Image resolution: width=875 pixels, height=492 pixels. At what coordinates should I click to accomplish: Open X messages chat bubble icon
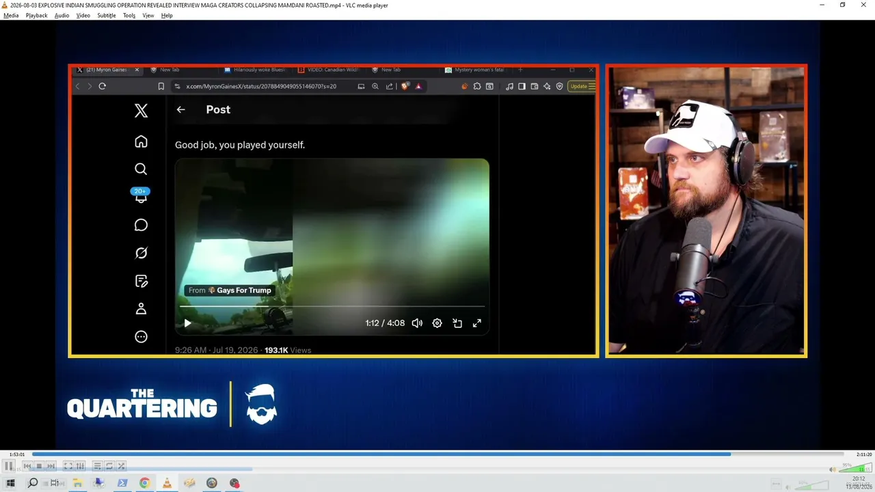141,225
